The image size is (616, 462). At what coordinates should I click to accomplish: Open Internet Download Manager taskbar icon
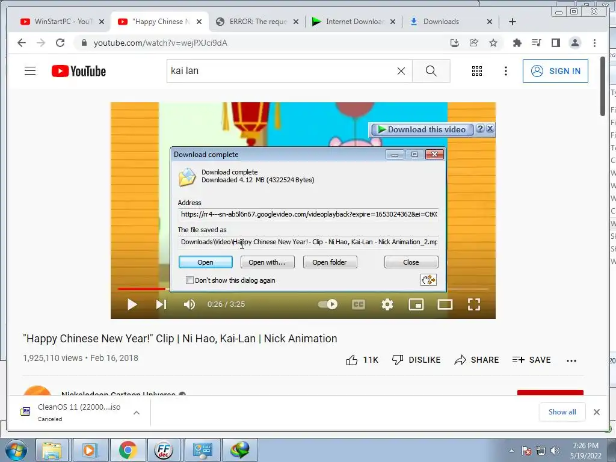(x=240, y=450)
